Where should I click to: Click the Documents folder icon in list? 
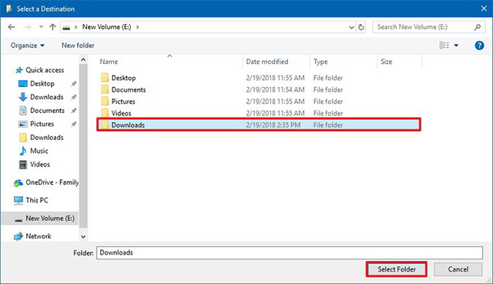[x=105, y=90]
